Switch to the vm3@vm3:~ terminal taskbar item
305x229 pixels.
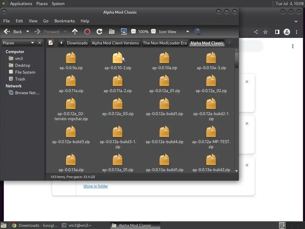pyautogui.click(x=77, y=225)
